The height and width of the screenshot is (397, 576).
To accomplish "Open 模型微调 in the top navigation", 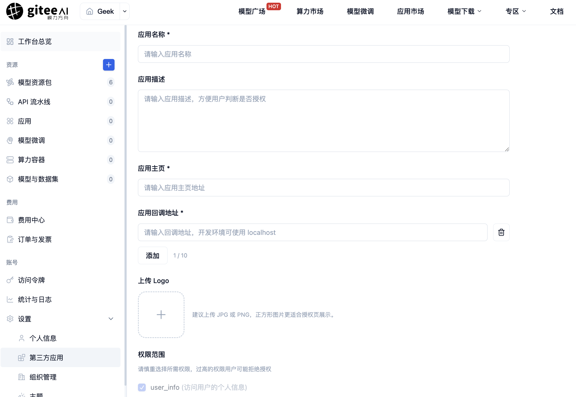I will 360,11.
